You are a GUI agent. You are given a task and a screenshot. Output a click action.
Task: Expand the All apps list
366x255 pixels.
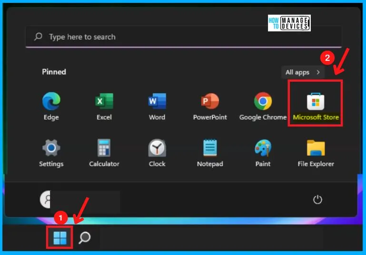pos(303,72)
